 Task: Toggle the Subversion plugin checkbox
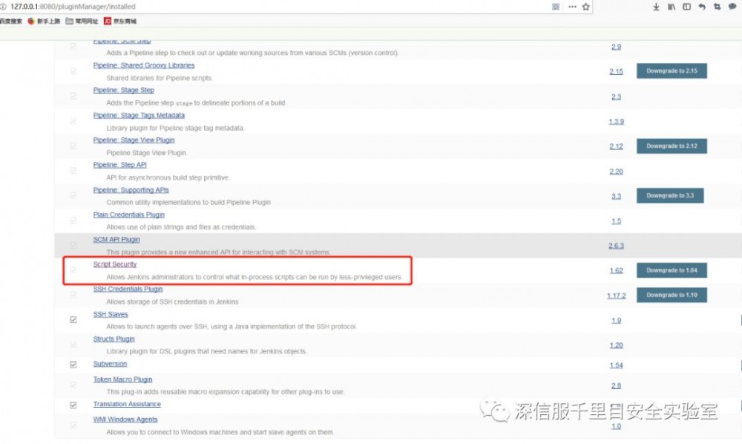pyautogui.click(x=72, y=363)
